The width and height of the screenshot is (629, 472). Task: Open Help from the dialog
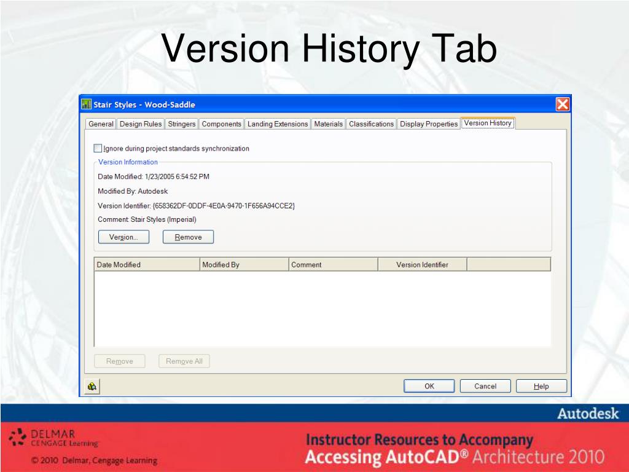tap(542, 386)
